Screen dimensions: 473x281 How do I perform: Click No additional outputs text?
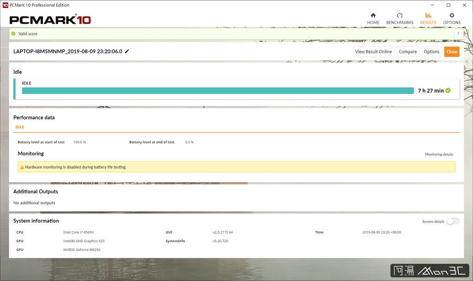point(34,203)
